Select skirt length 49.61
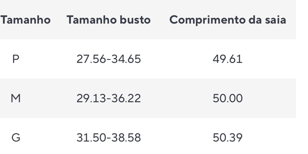This screenshot has width=308, height=154. [227, 59]
